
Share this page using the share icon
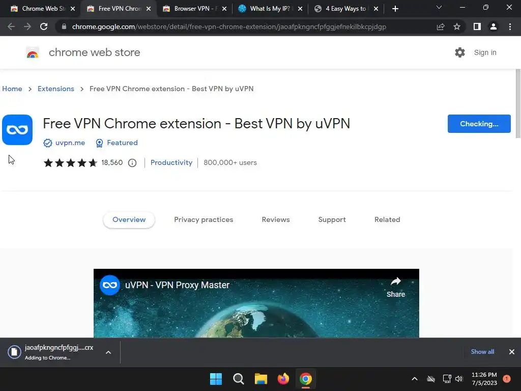441,26
